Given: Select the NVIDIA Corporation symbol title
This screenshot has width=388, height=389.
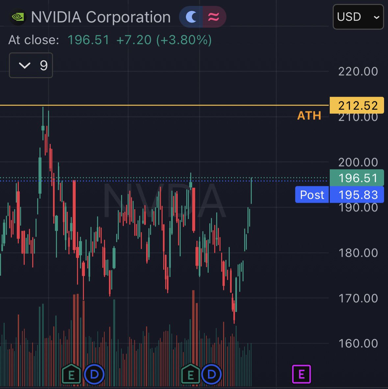Looking at the screenshot, I should tap(101, 17).
